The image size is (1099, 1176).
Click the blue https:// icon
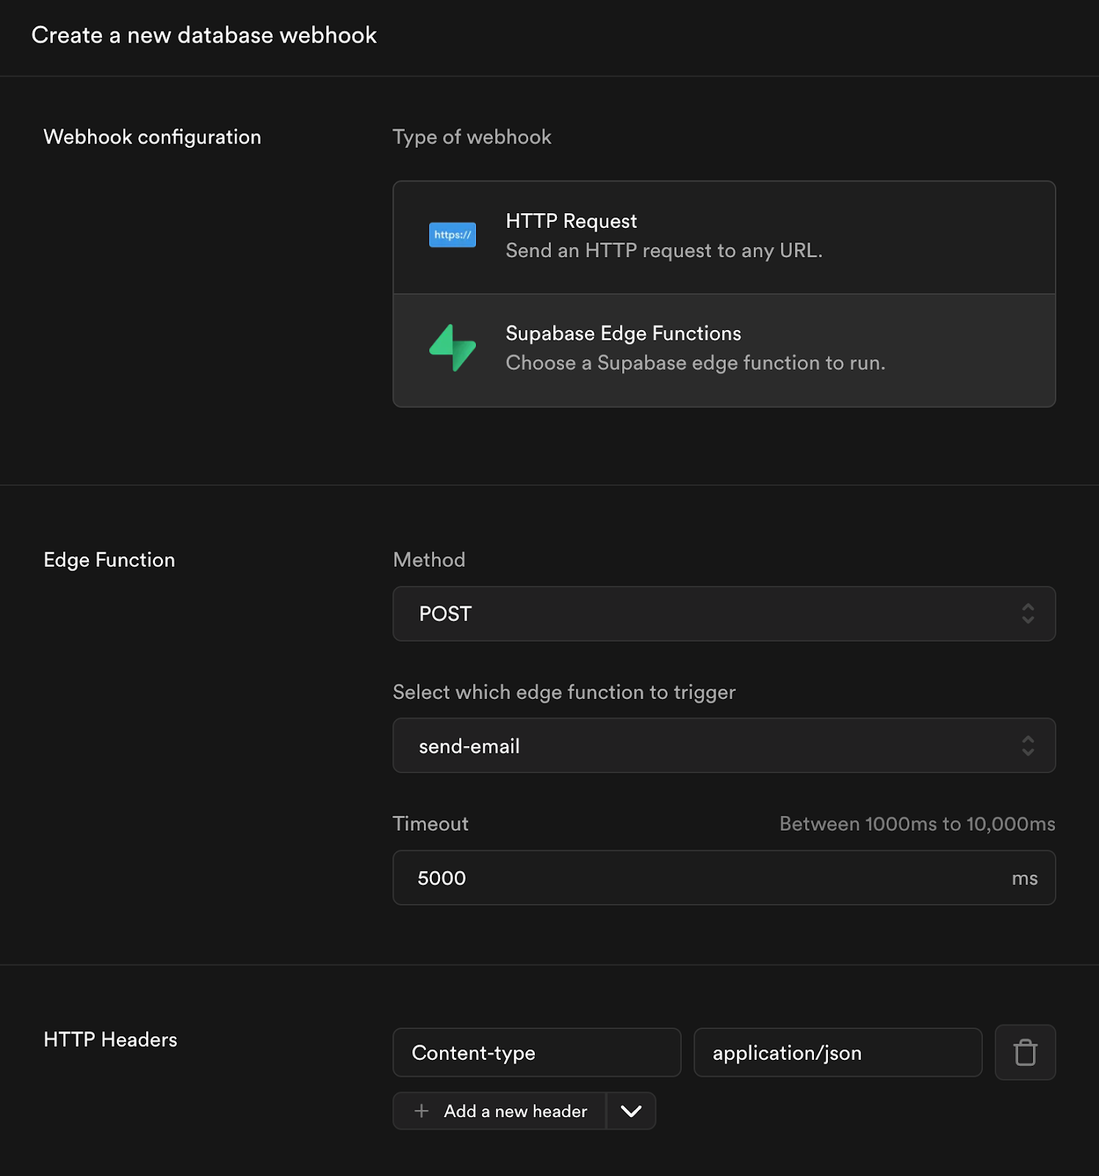452,235
